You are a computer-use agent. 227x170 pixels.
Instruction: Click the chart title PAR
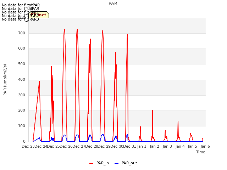tap(113, 4)
